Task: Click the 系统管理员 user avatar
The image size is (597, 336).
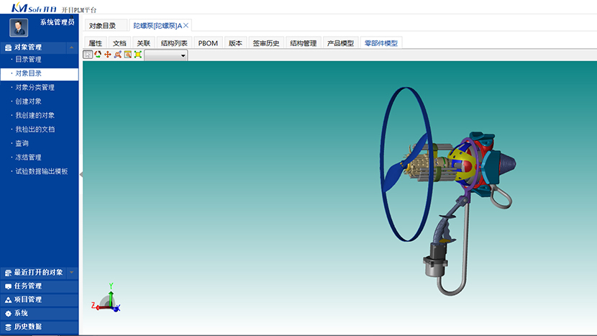Action: [19, 28]
